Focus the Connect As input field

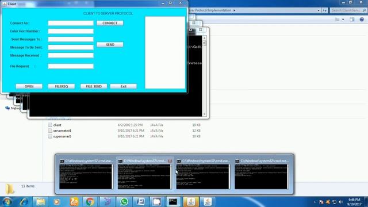71,23
